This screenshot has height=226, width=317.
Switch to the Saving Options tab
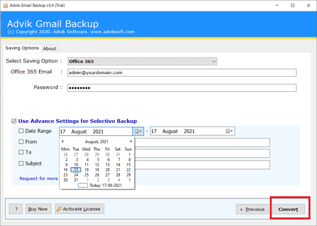tap(22, 48)
